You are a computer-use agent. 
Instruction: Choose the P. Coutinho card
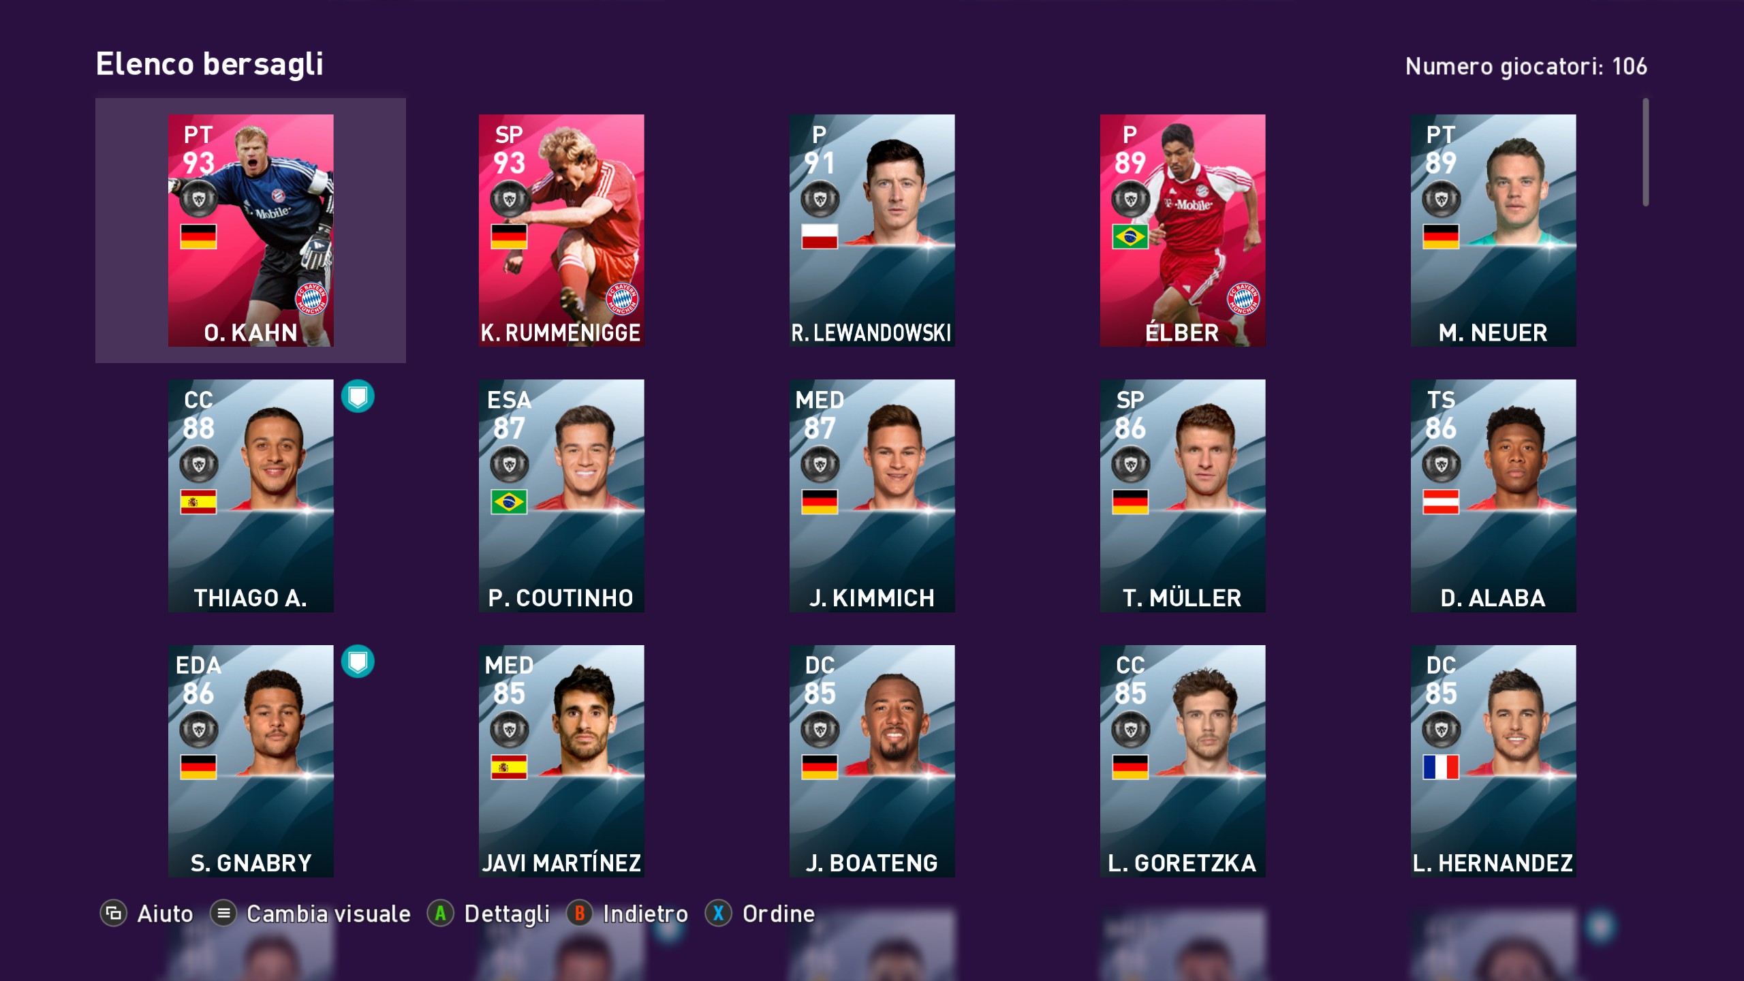(561, 495)
